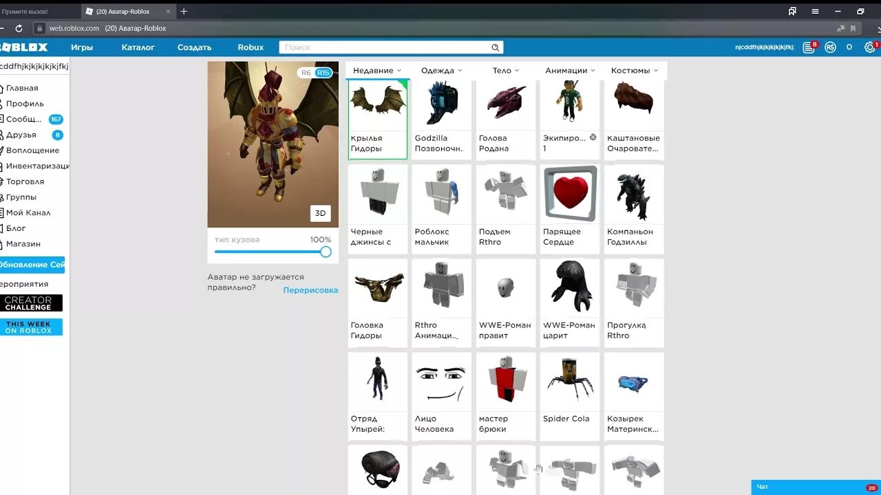
Task: Select Spider Cola item
Action: click(x=570, y=396)
